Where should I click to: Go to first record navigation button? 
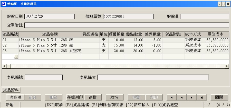[172, 98]
